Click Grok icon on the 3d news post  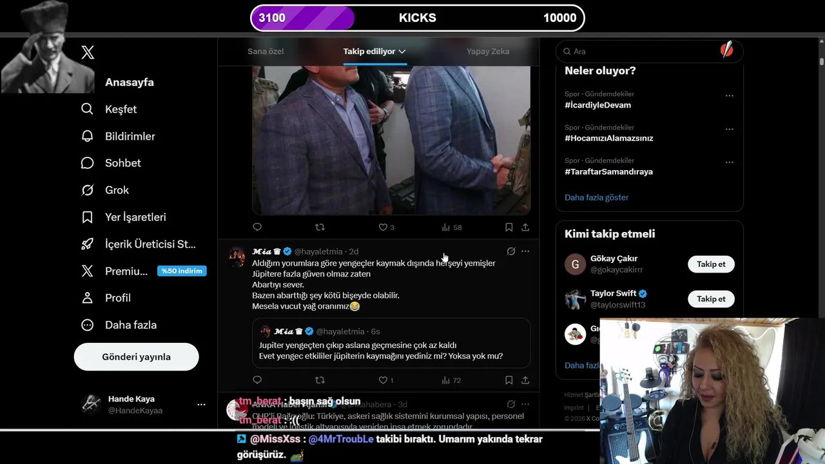pyautogui.click(x=510, y=404)
